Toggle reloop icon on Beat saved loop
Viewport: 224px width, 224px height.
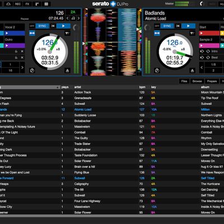(208, 58)
